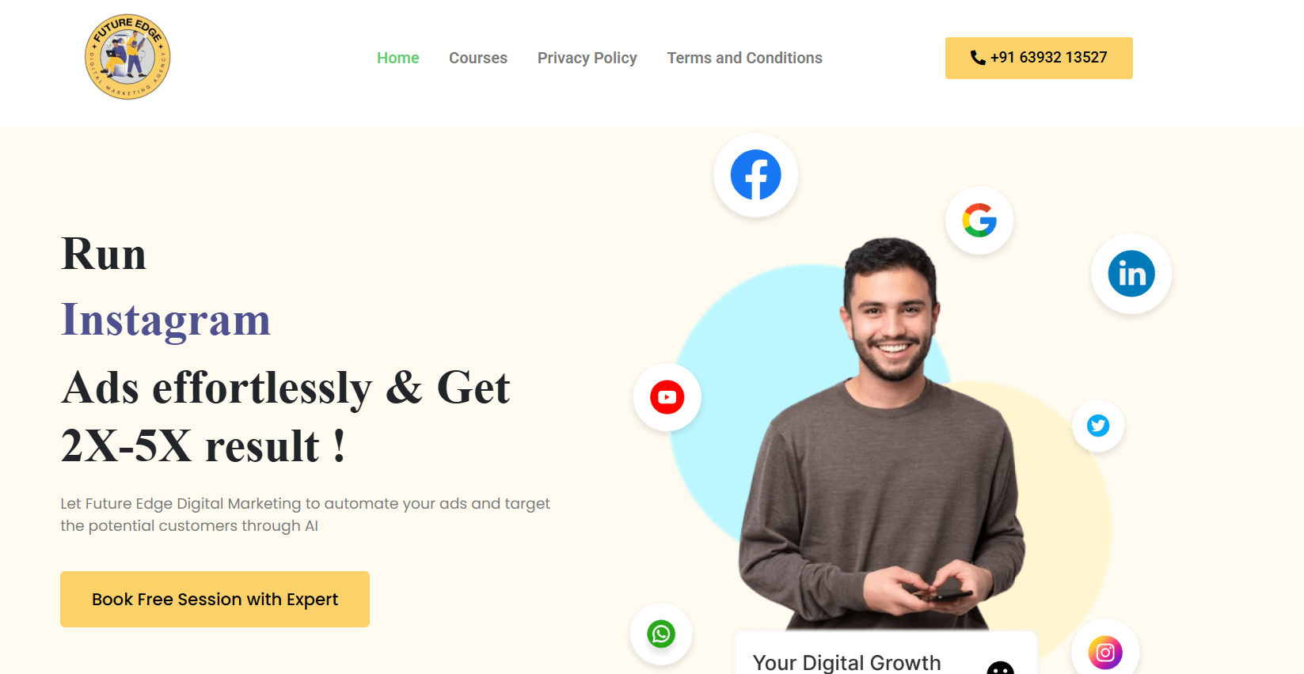
Task: Click Book Free Session with Expert
Action: click(215, 599)
